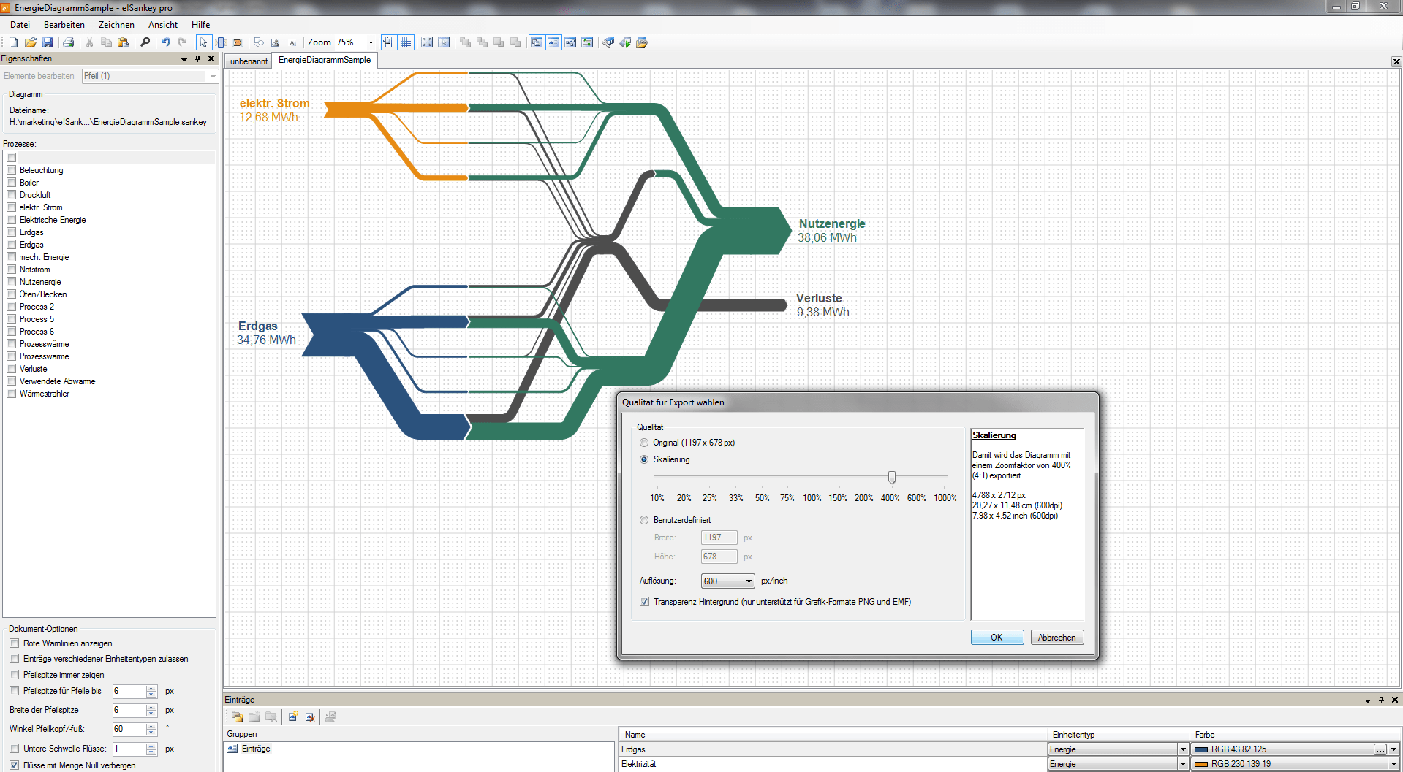Enable Rote Warnlinien anzeigen
The width and height of the screenshot is (1403, 772).
click(15, 643)
